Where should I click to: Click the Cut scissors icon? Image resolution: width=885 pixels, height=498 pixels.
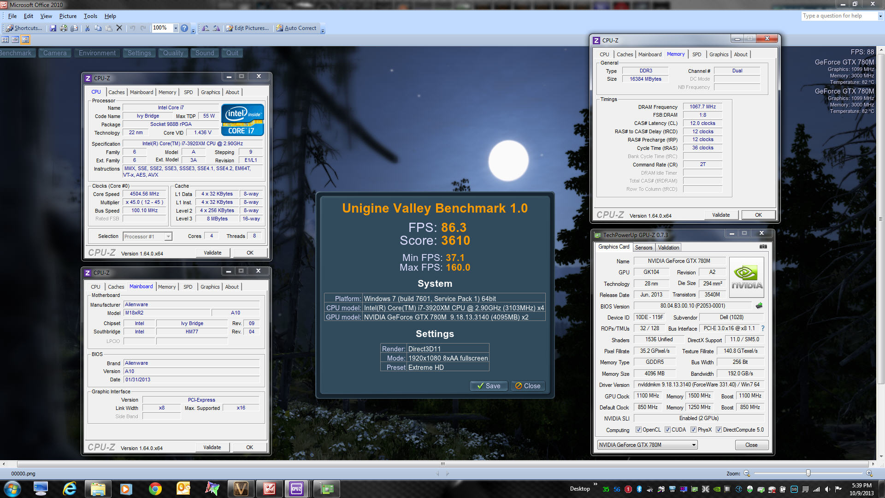tap(87, 28)
